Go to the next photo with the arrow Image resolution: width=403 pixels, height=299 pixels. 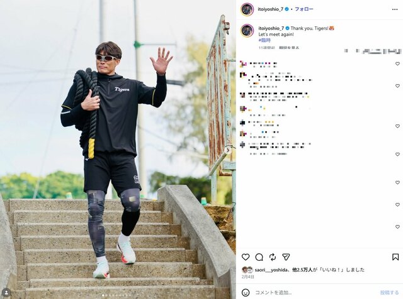[228, 149]
